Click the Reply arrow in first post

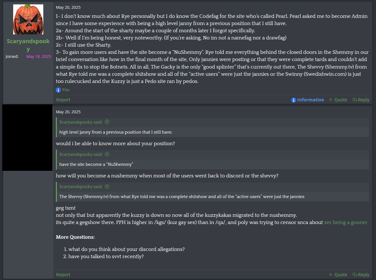coord(361,100)
